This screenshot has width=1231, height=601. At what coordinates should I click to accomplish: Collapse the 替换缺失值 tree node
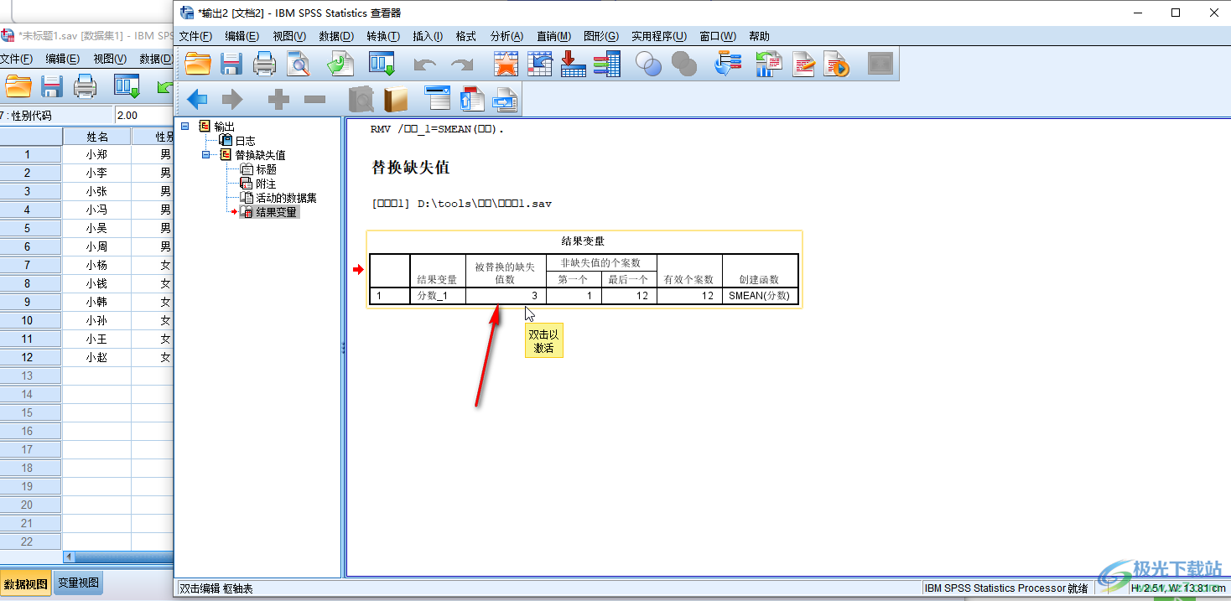click(205, 154)
